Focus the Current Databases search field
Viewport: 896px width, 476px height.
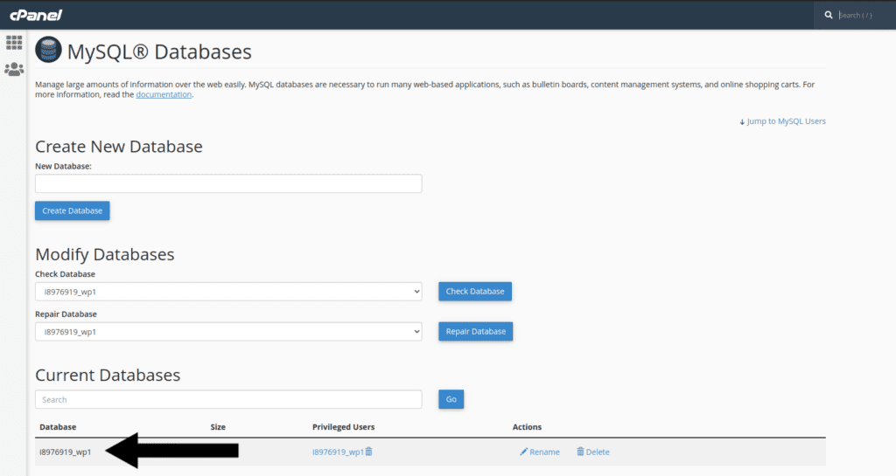(x=228, y=399)
